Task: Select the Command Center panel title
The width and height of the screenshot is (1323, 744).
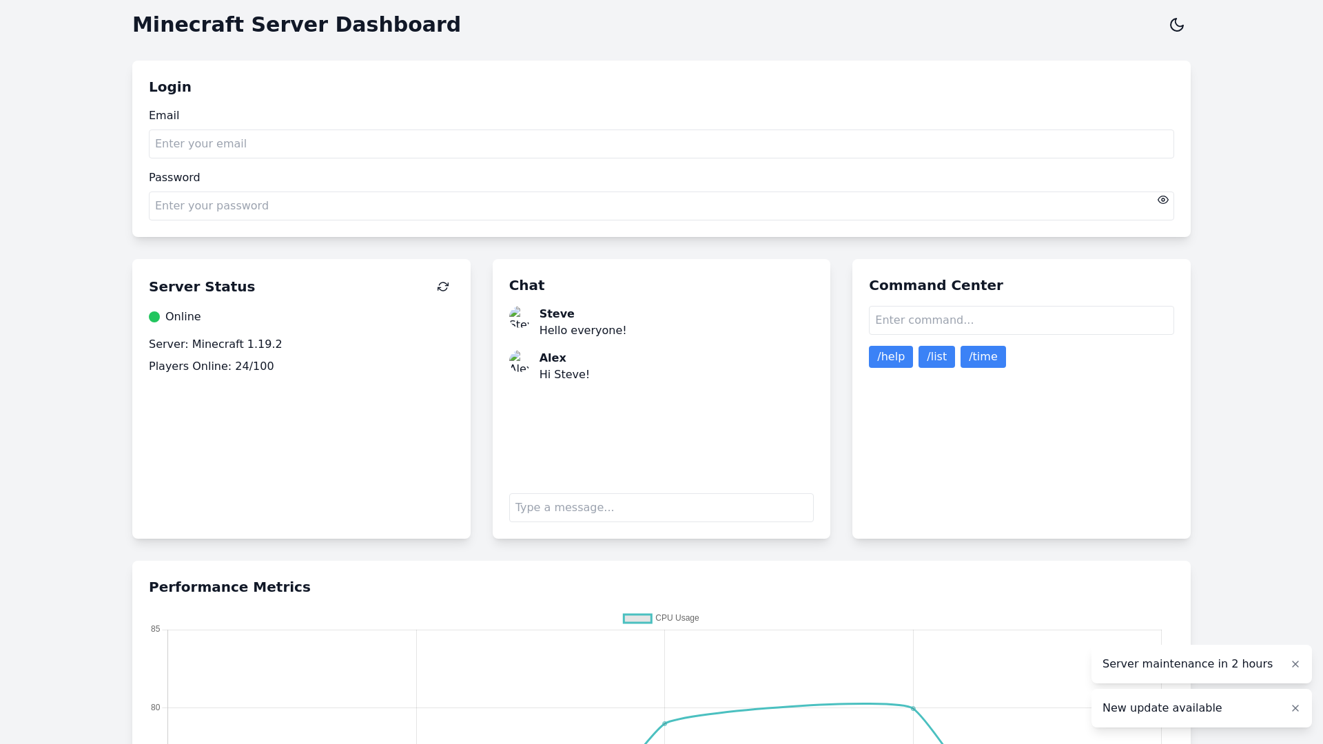Action: 936,285
